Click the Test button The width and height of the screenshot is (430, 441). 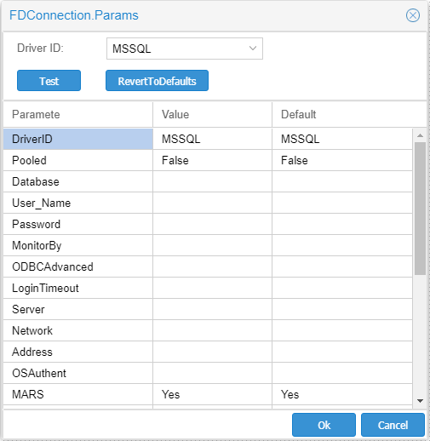pos(49,81)
